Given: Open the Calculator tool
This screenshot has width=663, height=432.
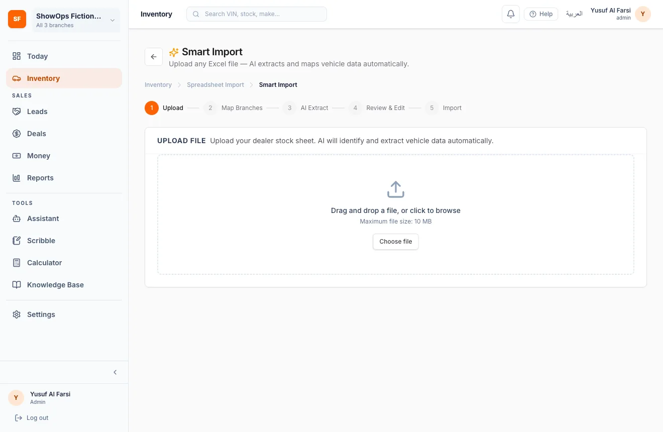Looking at the screenshot, I should pos(64,263).
